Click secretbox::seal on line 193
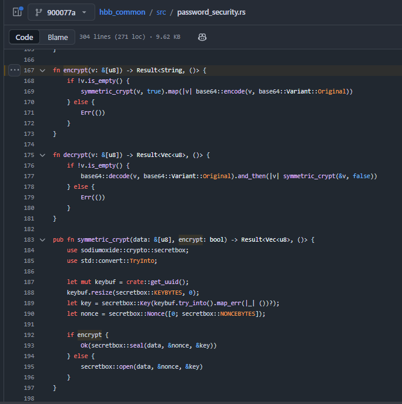 tap(117, 346)
